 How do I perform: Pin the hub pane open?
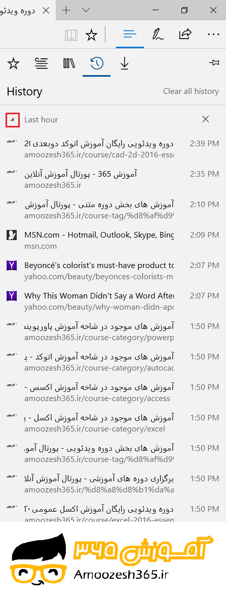pyautogui.click(x=214, y=62)
